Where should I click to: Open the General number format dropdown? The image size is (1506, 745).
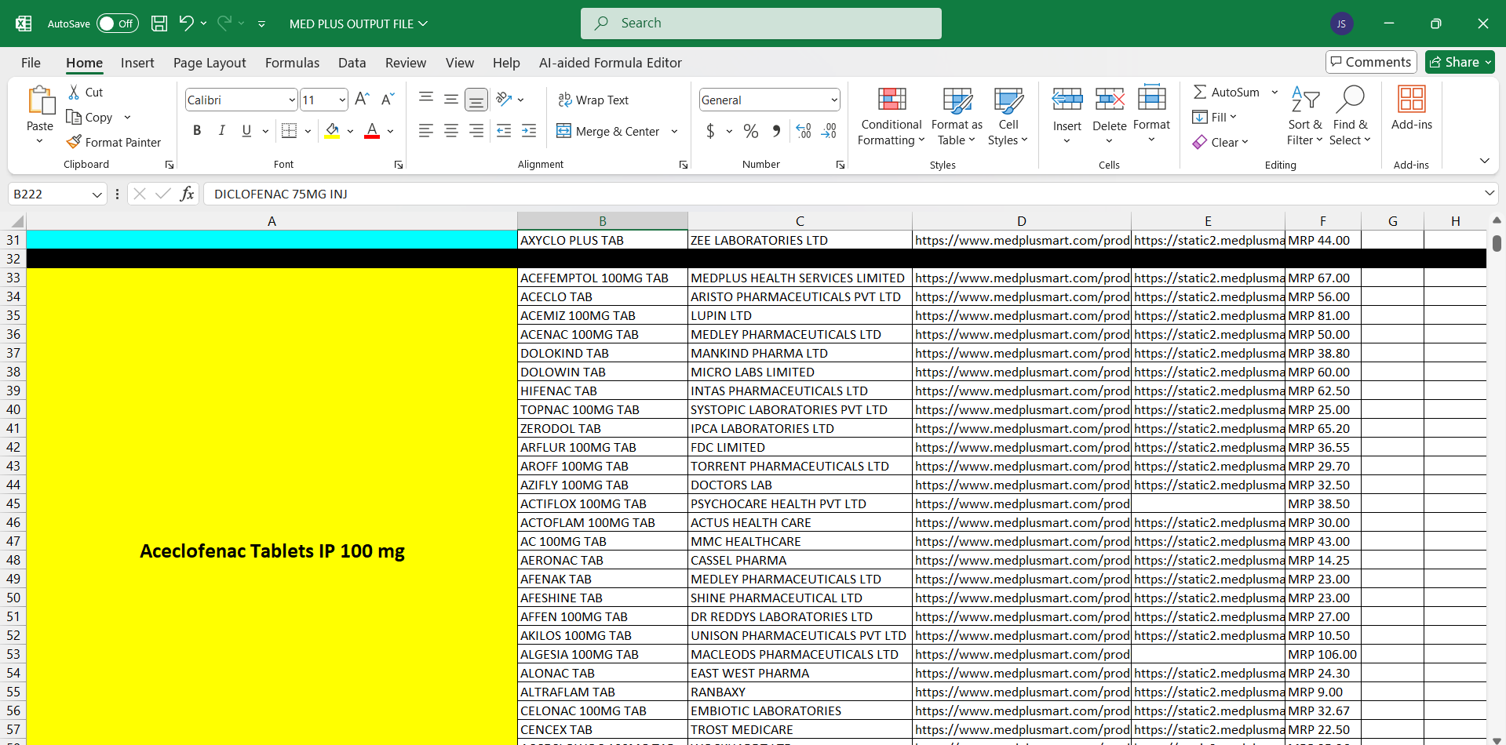[x=833, y=100]
